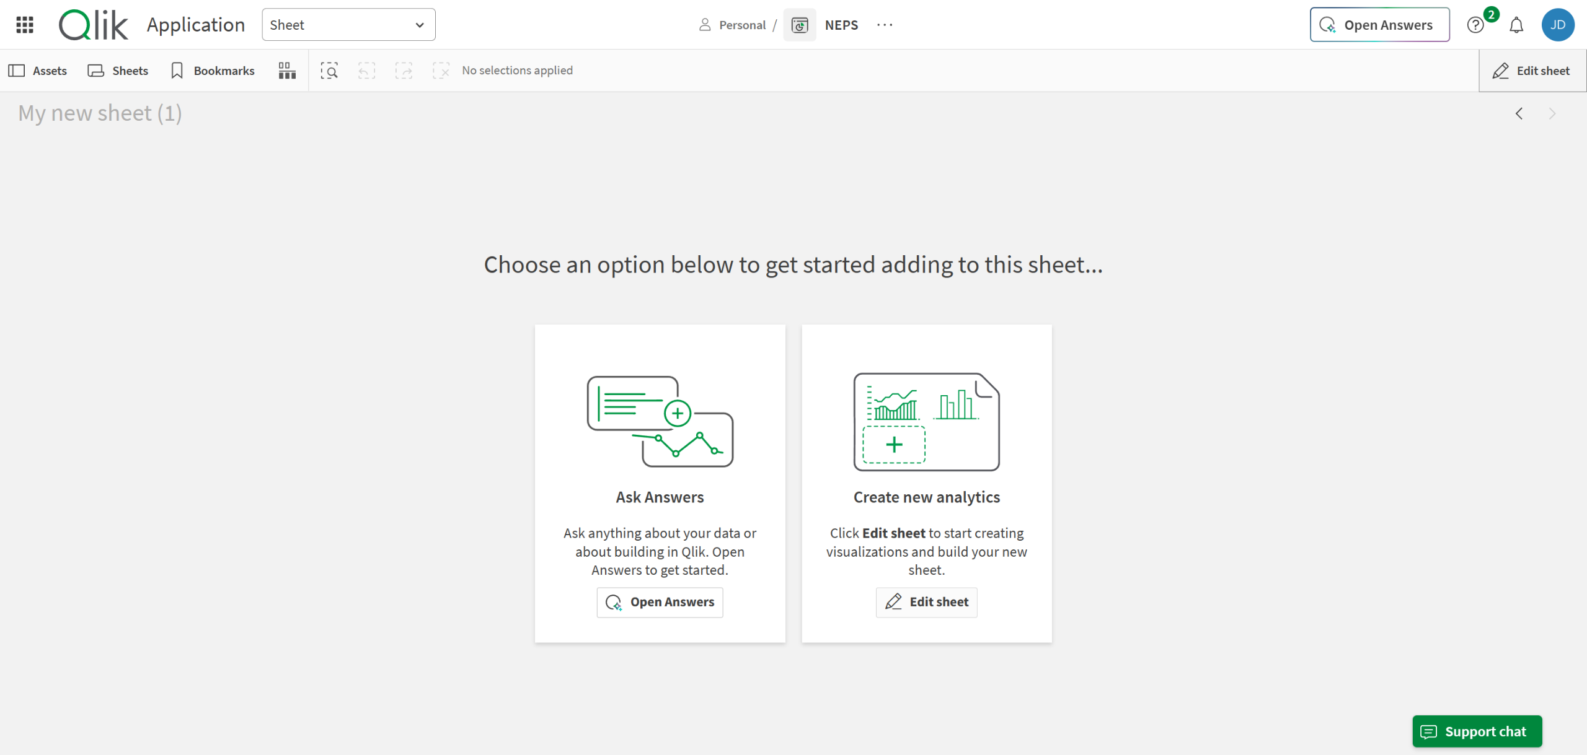
Task: Open the selections tool grid icon
Action: point(287,71)
